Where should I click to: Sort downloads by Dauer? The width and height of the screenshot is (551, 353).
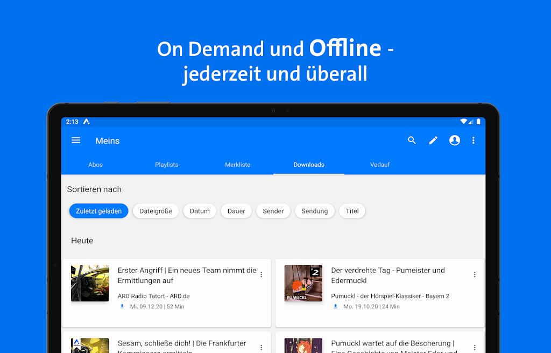click(236, 211)
